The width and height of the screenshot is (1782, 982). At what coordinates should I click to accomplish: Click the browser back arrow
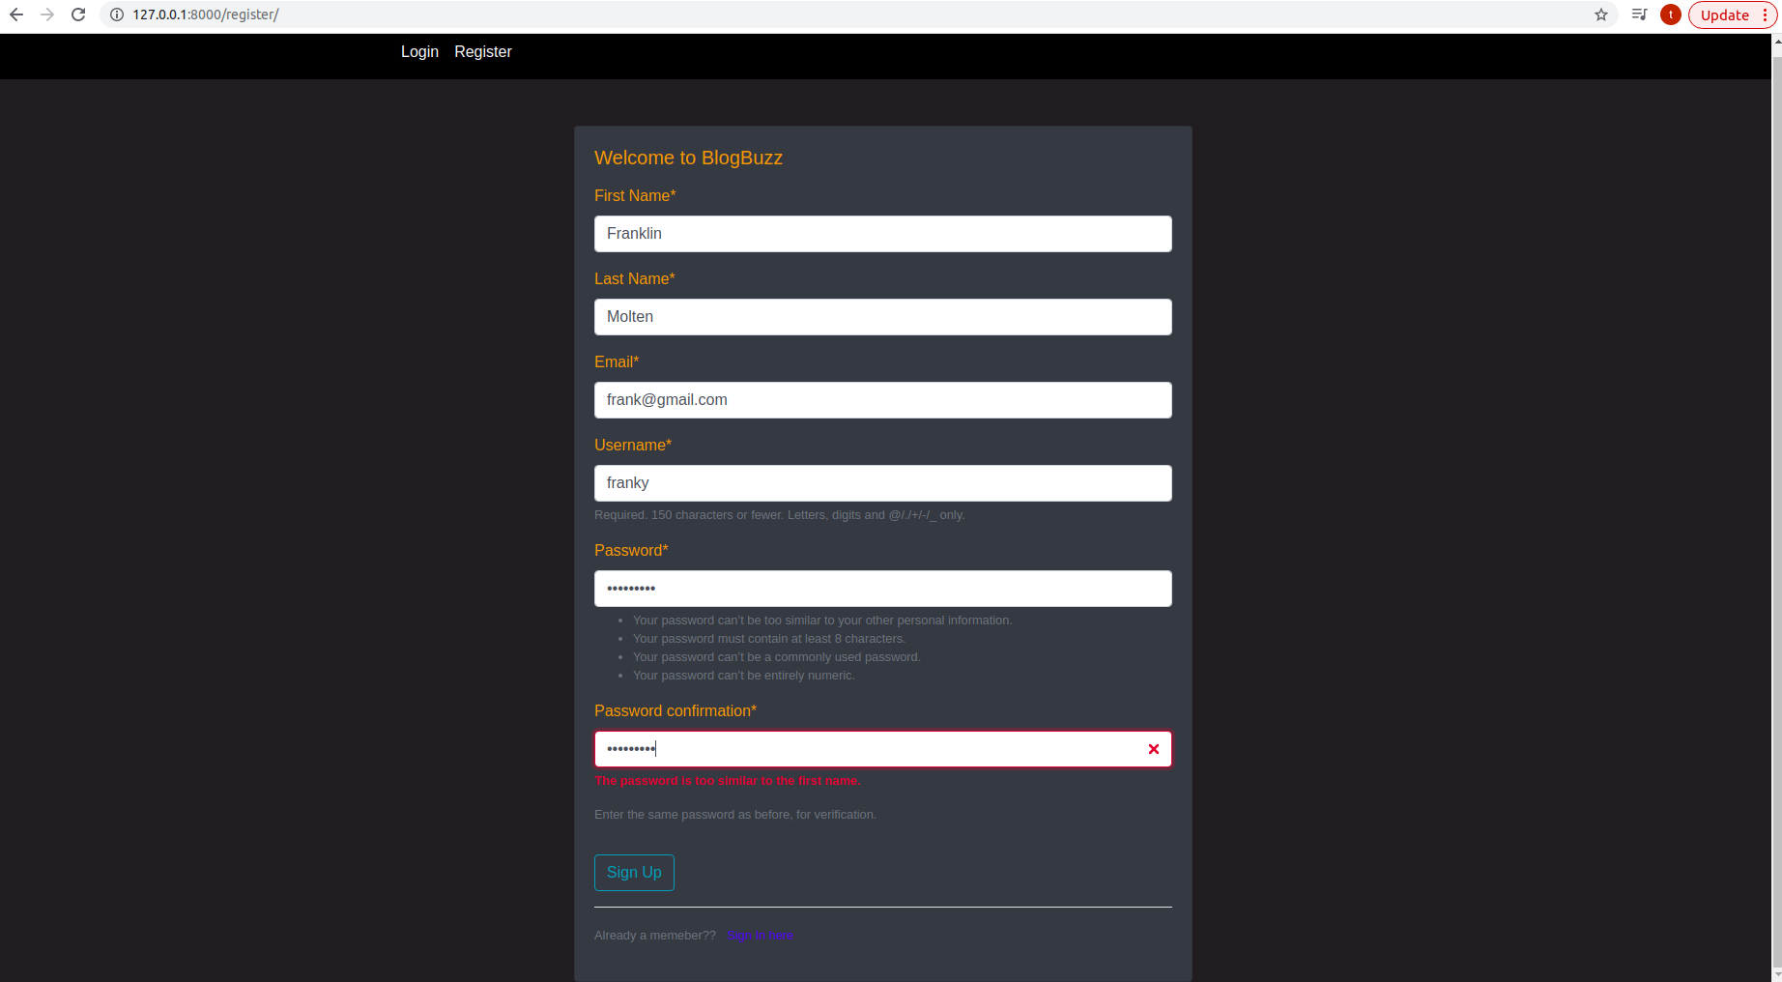(15, 14)
